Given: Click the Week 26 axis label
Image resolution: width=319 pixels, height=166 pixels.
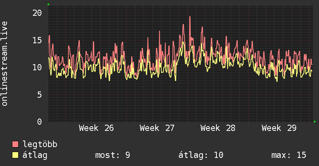Looking at the screenshot, I should (x=96, y=128).
